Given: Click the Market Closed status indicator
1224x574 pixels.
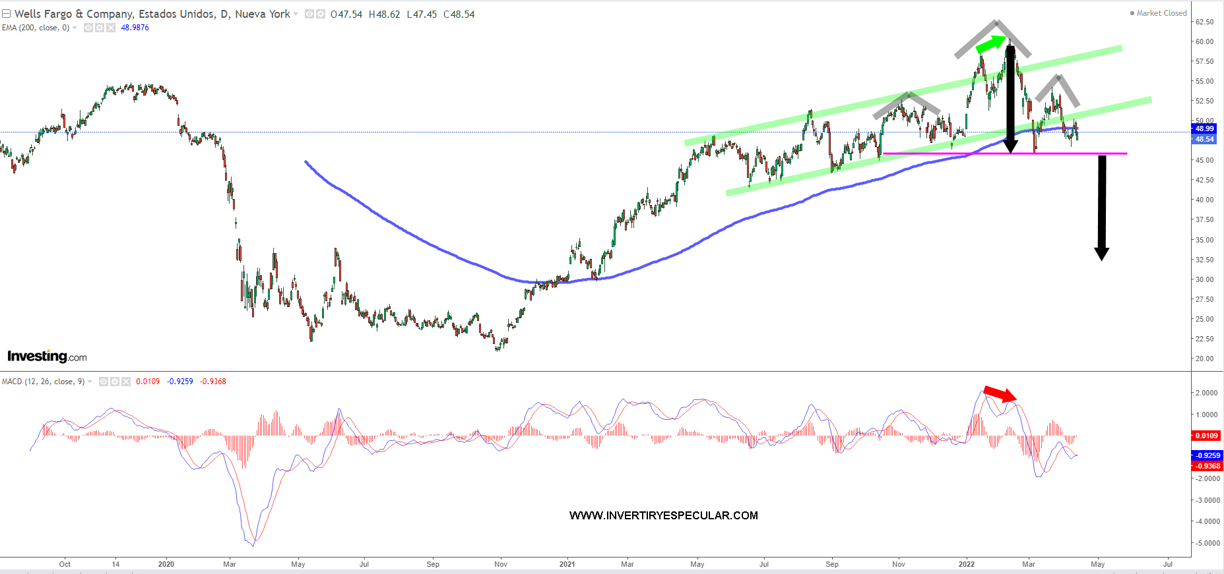Looking at the screenshot, I should coord(1158,13).
